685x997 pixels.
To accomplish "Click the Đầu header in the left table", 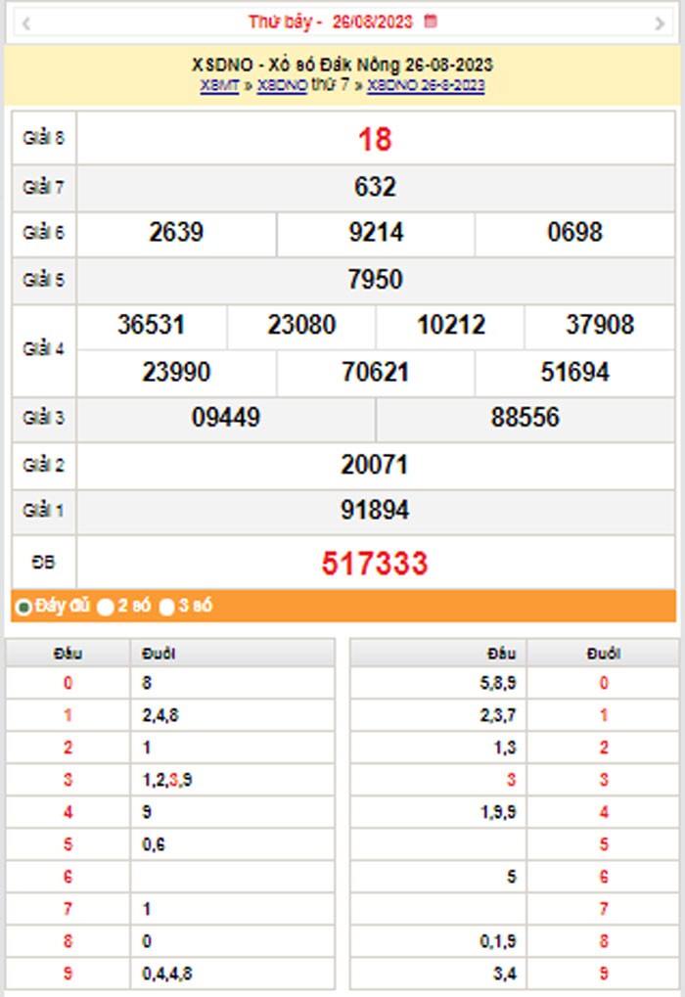I will (x=68, y=654).
